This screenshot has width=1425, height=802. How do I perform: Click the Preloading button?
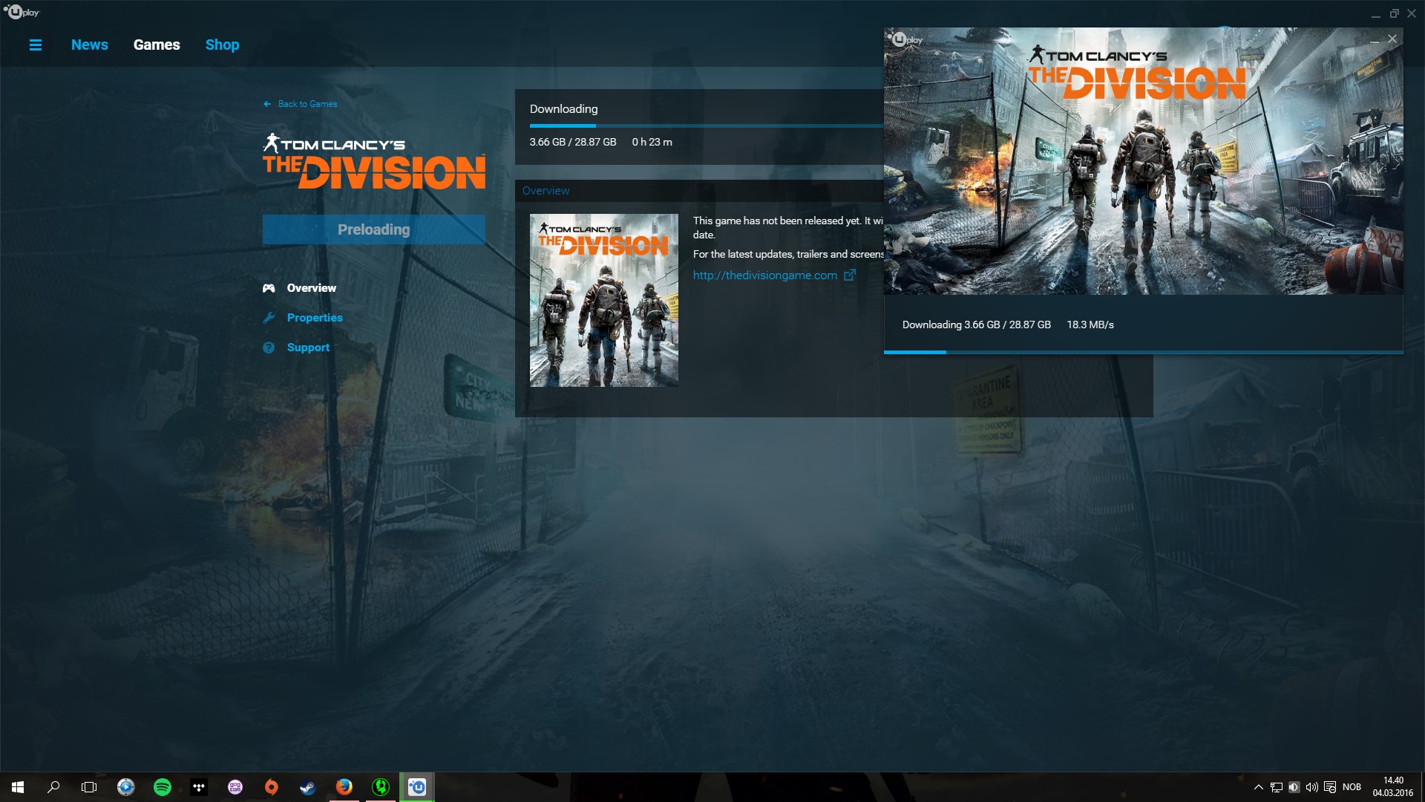click(x=373, y=229)
